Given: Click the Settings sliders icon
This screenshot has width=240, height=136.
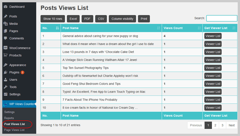Looking at the screenshot, I should point(6,94).
